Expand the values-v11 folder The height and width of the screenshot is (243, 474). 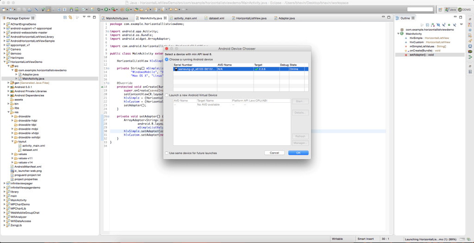12,158
